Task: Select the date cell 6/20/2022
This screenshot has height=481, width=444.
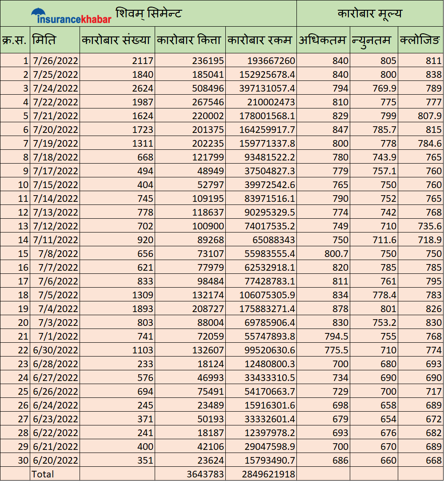Action: 55,460
